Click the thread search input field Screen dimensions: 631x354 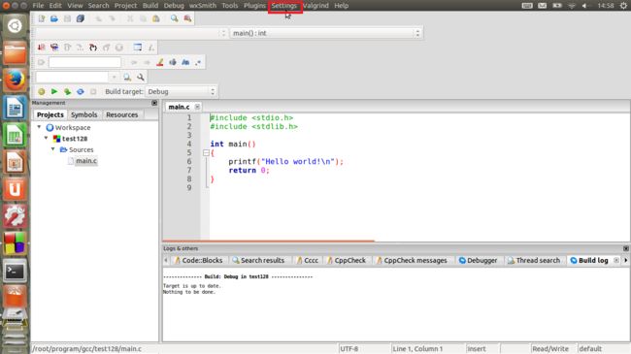tap(72, 77)
